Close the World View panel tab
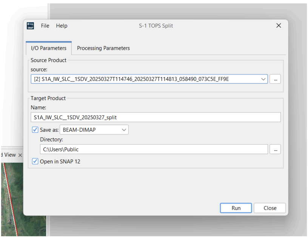Image resolution: width=308 pixels, height=237 pixels. [x=20, y=155]
